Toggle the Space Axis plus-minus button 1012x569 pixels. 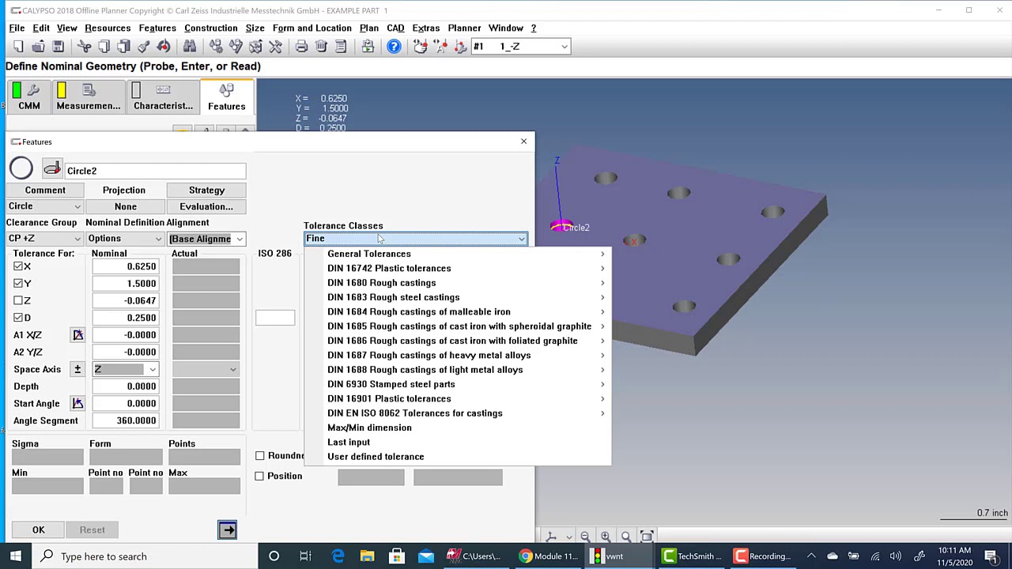[77, 369]
